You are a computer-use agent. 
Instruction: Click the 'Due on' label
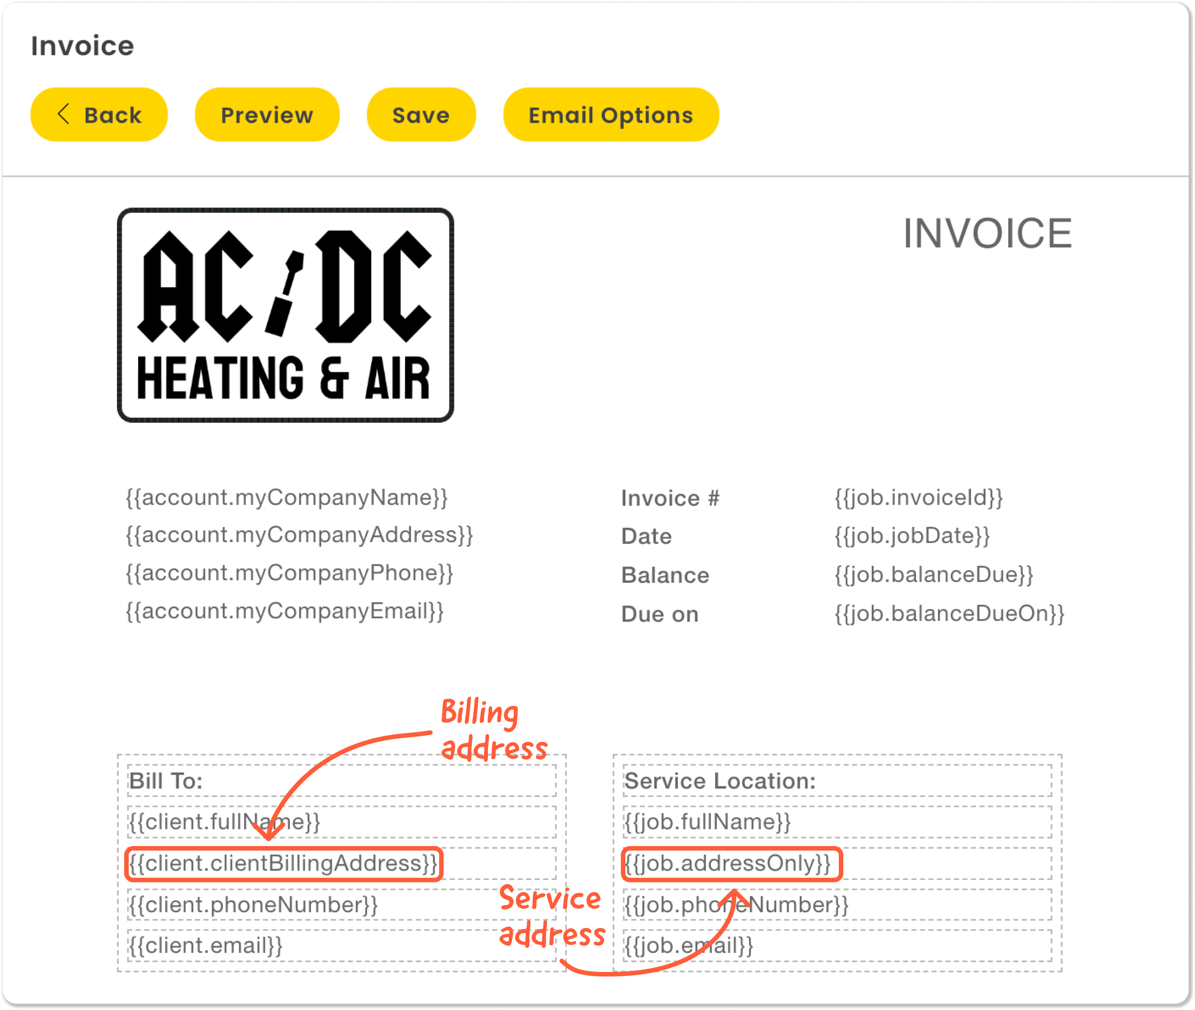pyautogui.click(x=660, y=614)
